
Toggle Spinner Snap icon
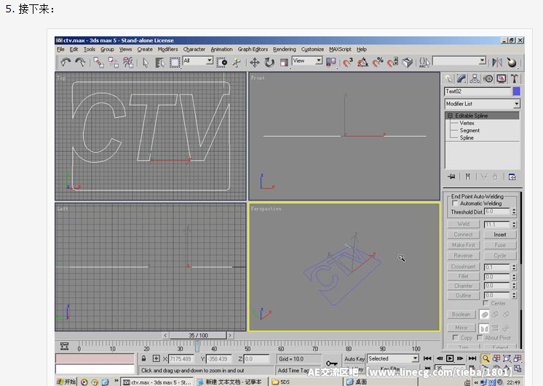392,63
